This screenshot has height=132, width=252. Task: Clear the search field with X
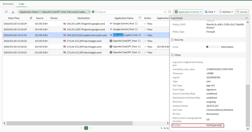(x=165, y=12)
